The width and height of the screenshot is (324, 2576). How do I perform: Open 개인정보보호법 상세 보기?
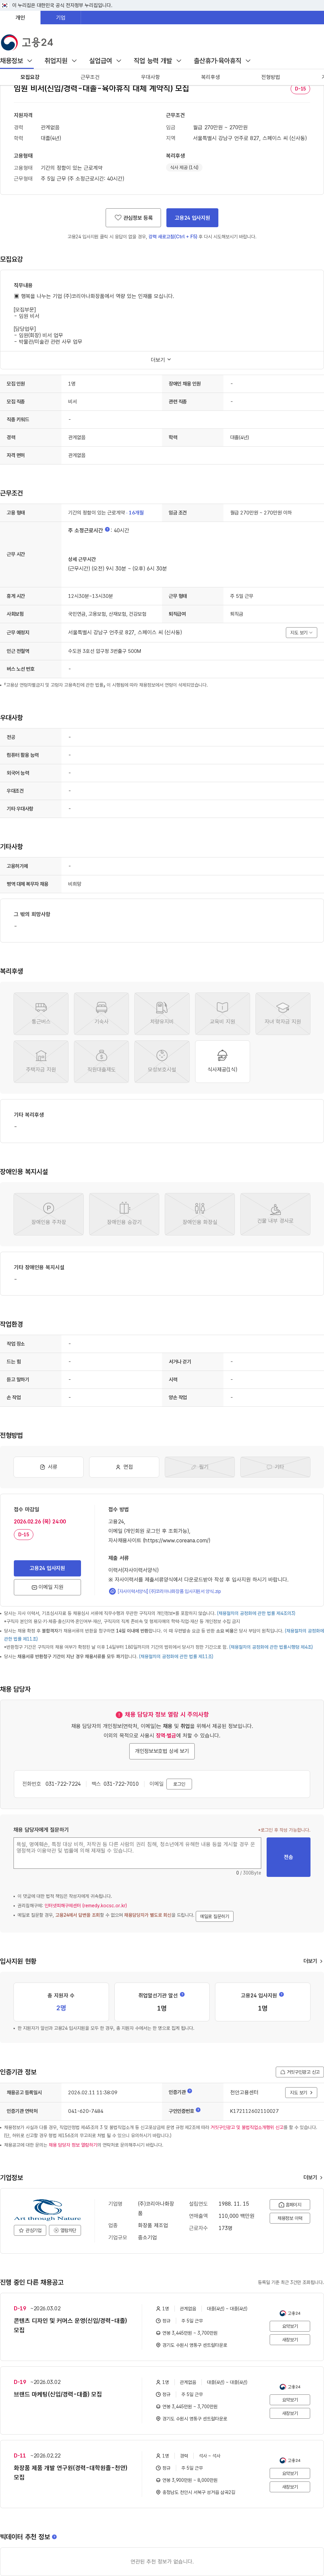pyautogui.click(x=162, y=1751)
